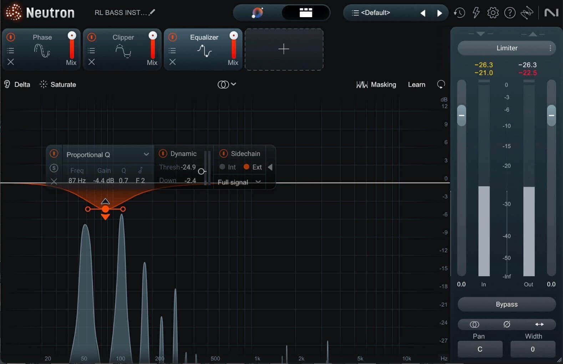This screenshot has width=563, height=364.
Task: Collapse the sidechain panel arrow
Action: pyautogui.click(x=270, y=167)
